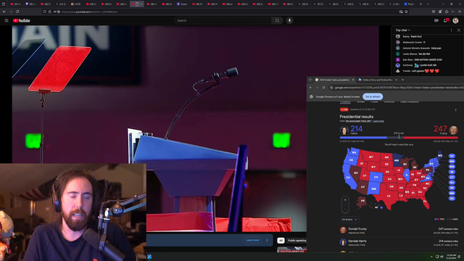The image size is (464, 261).
Task: Click the YouTube search magnifier button
Action: (277, 20)
